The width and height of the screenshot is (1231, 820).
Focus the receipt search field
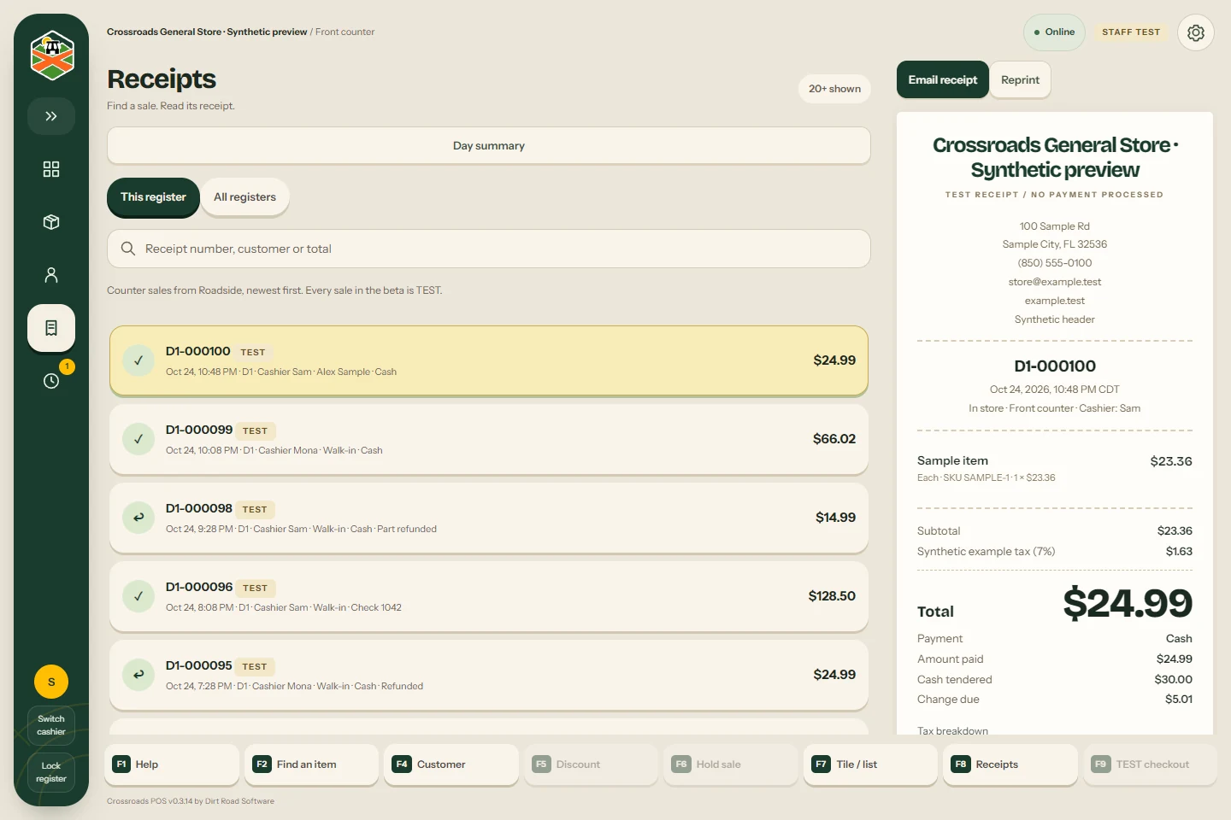pos(489,249)
